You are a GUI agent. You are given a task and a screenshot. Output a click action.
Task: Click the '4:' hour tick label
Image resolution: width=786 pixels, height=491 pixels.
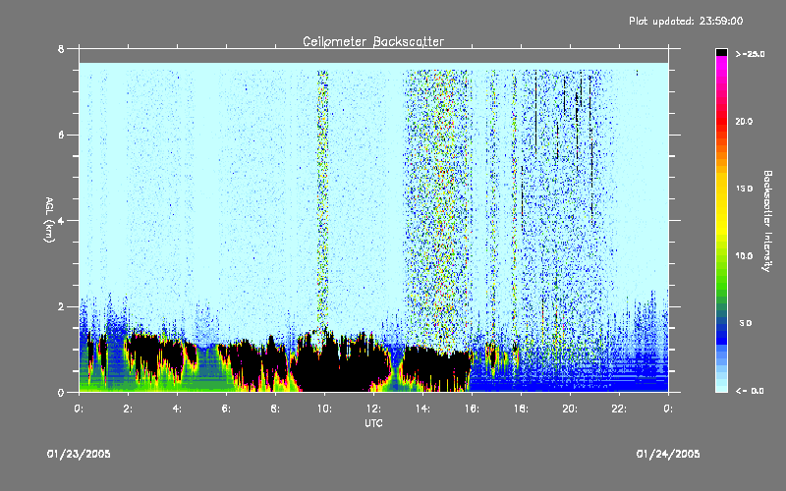(177, 409)
